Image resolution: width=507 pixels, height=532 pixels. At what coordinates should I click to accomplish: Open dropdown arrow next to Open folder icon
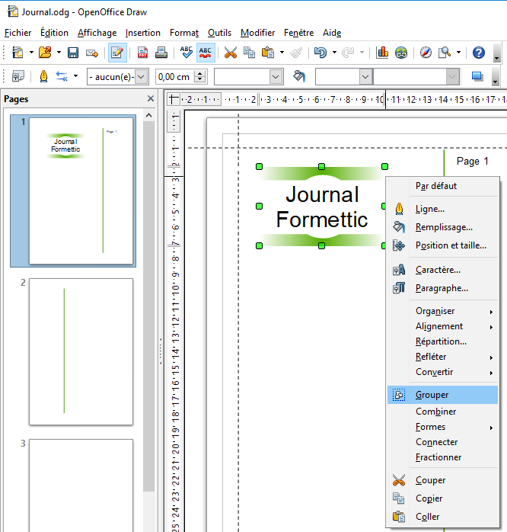[59, 53]
